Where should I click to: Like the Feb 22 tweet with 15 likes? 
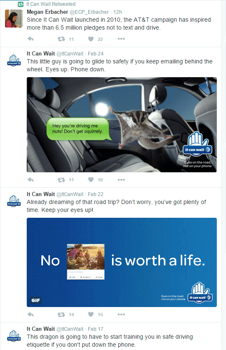click(91, 315)
